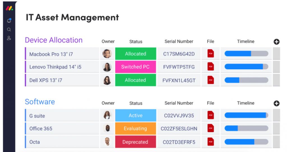Screen dimensions: 287x152
Task: Click Serial Number header in Software group
Action: point(179,103)
